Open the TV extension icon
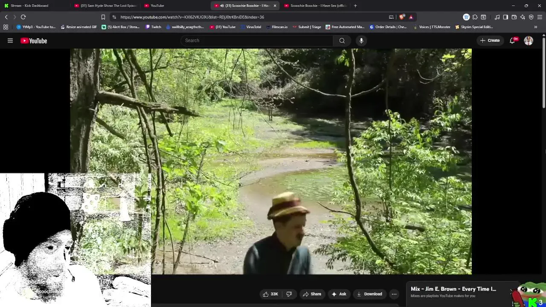Viewport: 546px width, 307px height. click(x=466, y=17)
